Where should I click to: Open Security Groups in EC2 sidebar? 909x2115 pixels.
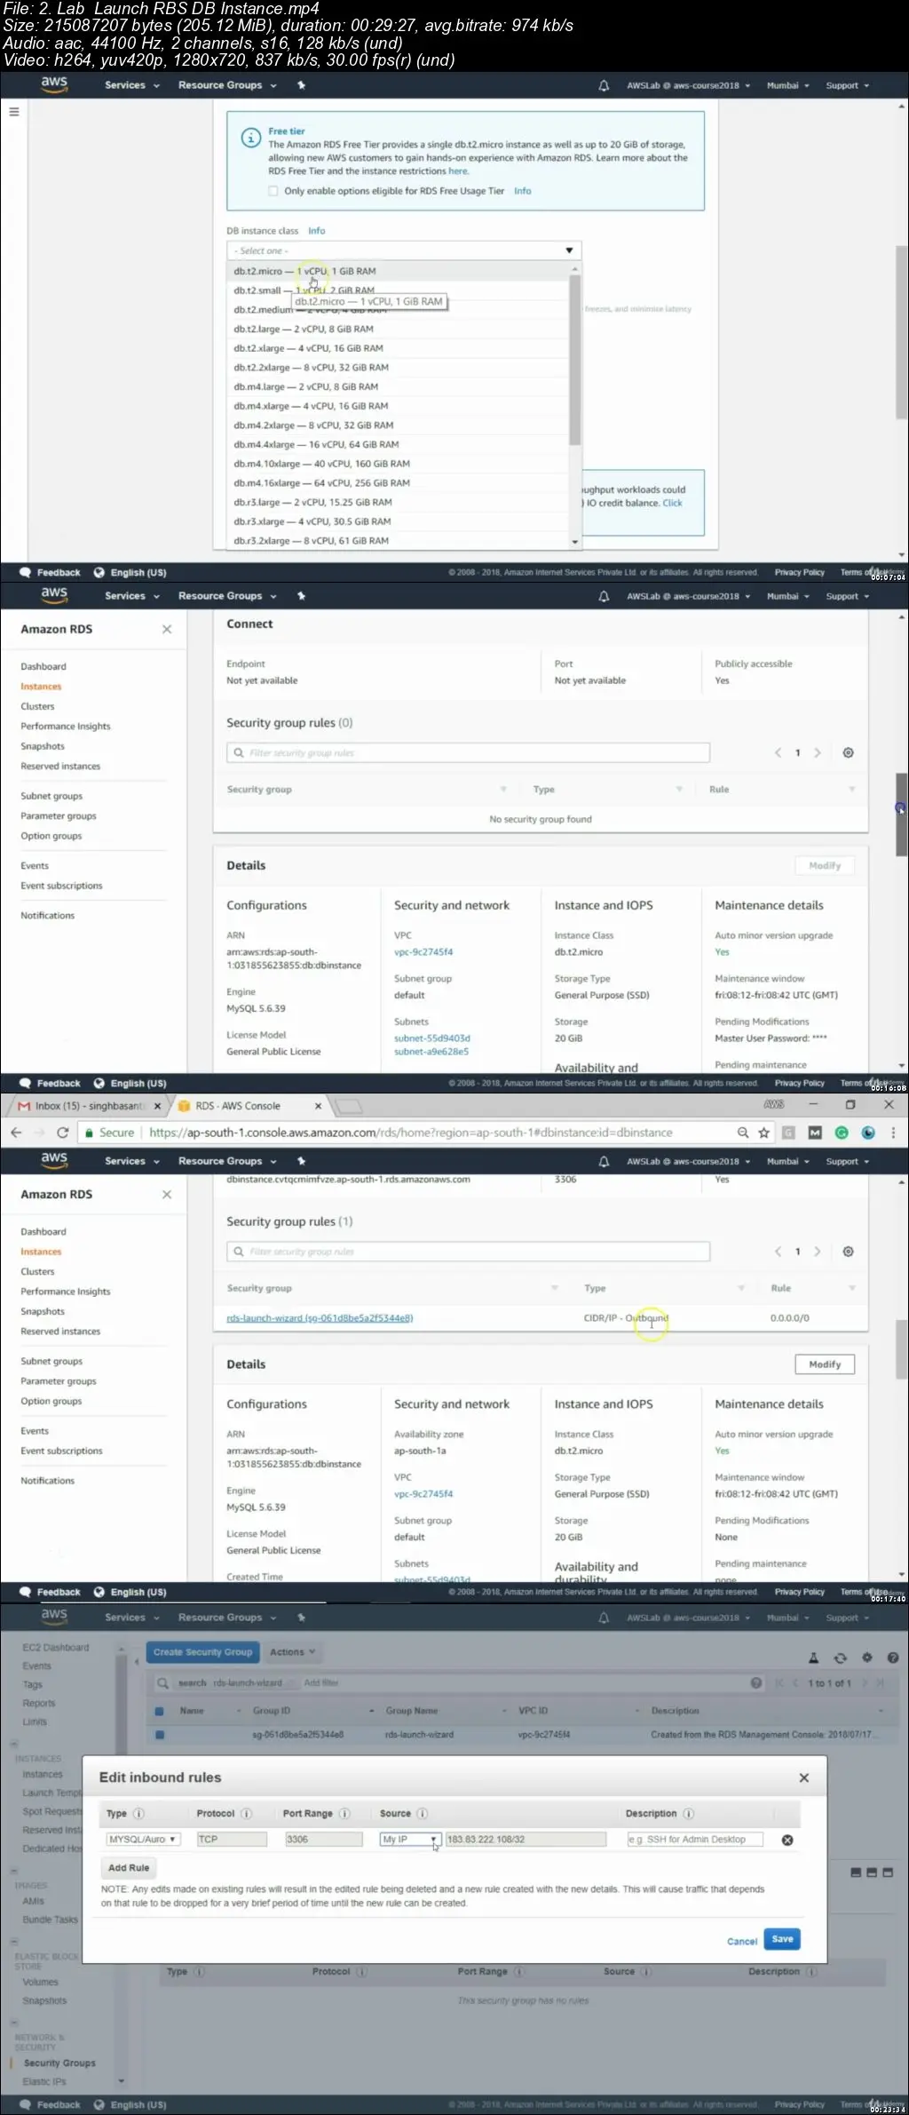[59, 2063]
